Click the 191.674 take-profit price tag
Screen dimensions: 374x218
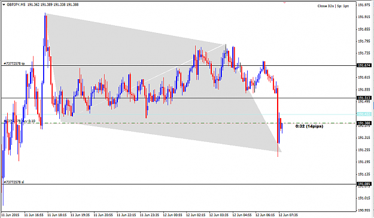364,65
